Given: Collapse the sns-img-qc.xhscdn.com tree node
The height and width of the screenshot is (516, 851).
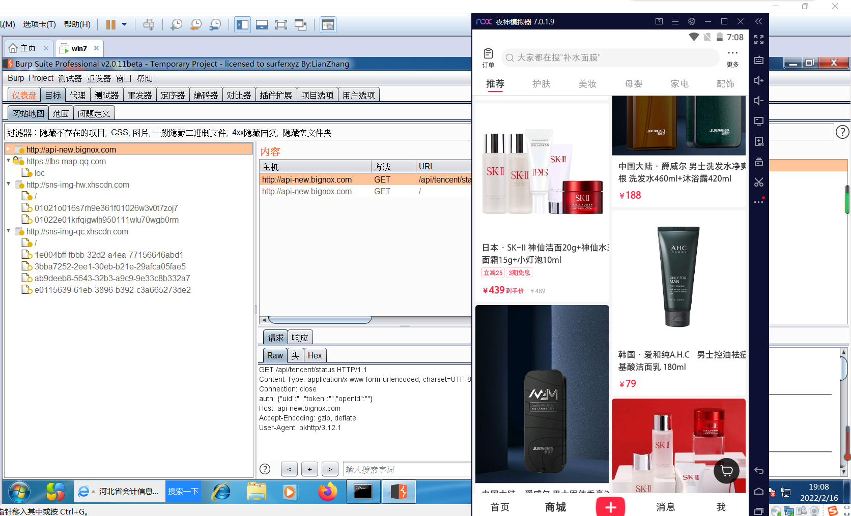Looking at the screenshot, I should coord(9,231).
